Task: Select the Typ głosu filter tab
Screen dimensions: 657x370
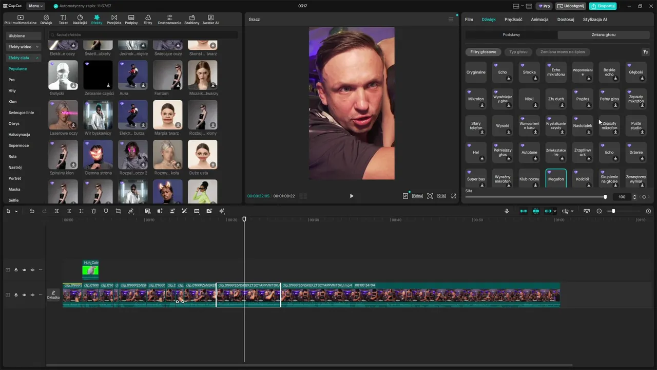Action: coord(518,52)
